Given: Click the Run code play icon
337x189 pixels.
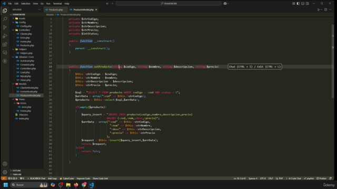Looking at the screenshot, I should 319,9.
